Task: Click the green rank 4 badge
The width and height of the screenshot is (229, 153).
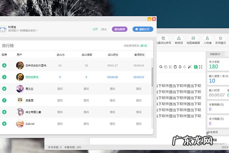Action: click(x=4, y=65)
